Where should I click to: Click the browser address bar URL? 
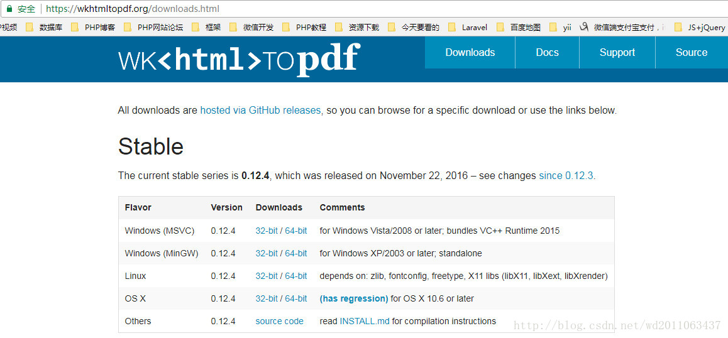click(132, 9)
